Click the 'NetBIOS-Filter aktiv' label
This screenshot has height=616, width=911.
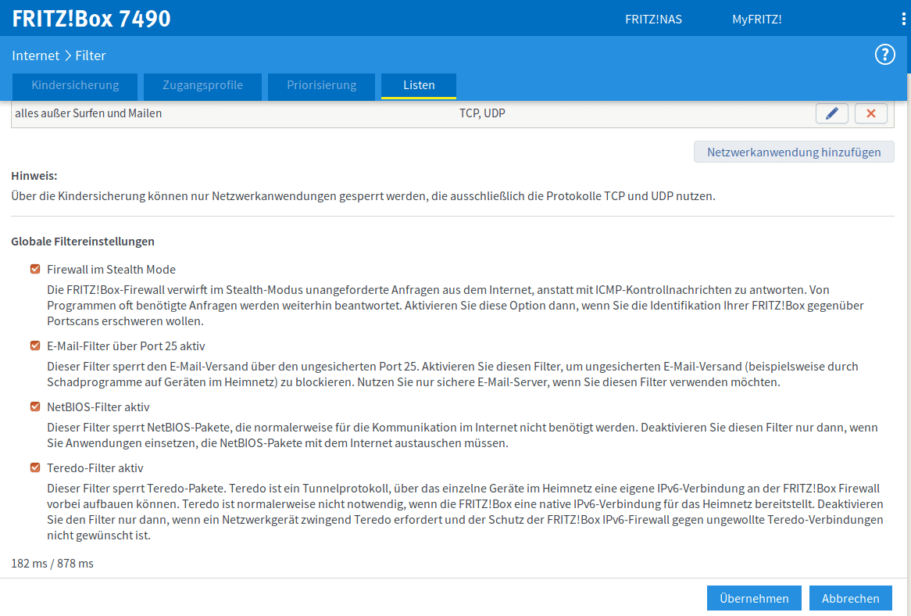(x=98, y=407)
